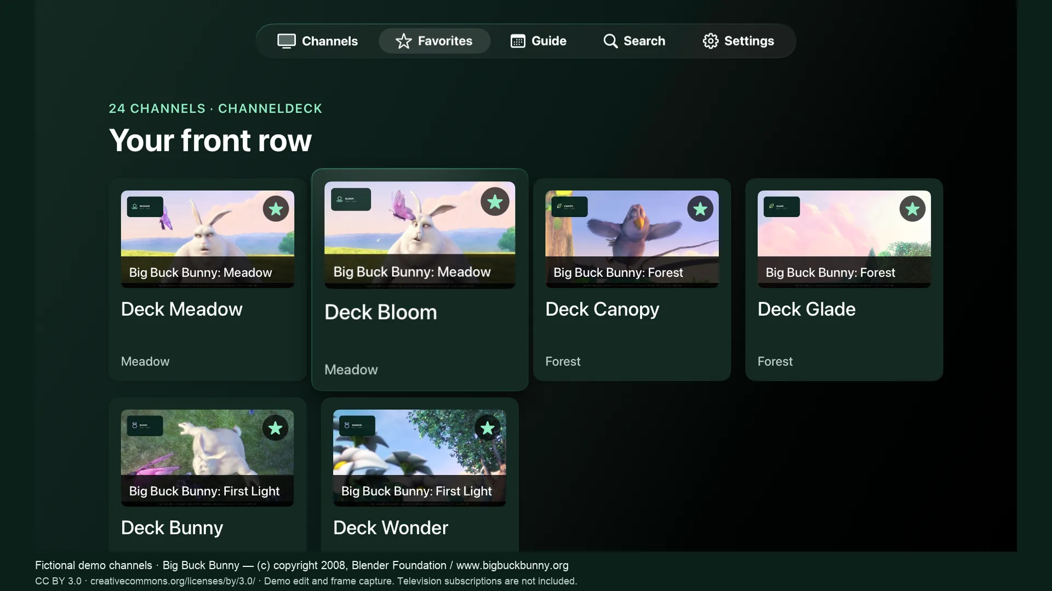Click the Meadow category label under Deck Bloom
The width and height of the screenshot is (1052, 591).
[x=351, y=370]
